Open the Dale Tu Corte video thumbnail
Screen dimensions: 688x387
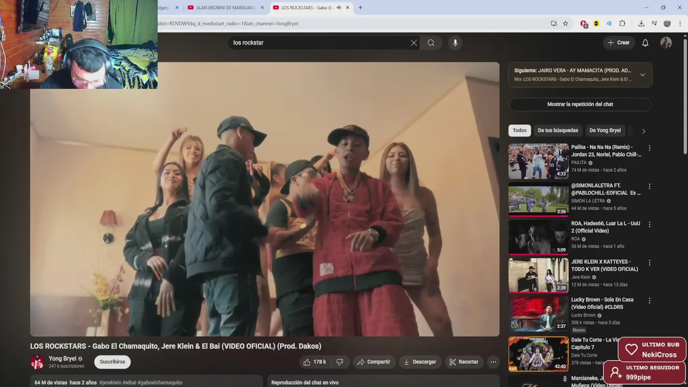tap(538, 353)
